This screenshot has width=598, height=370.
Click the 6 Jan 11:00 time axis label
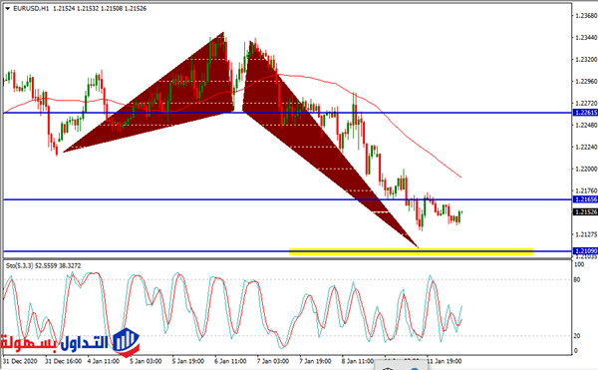[x=230, y=361]
